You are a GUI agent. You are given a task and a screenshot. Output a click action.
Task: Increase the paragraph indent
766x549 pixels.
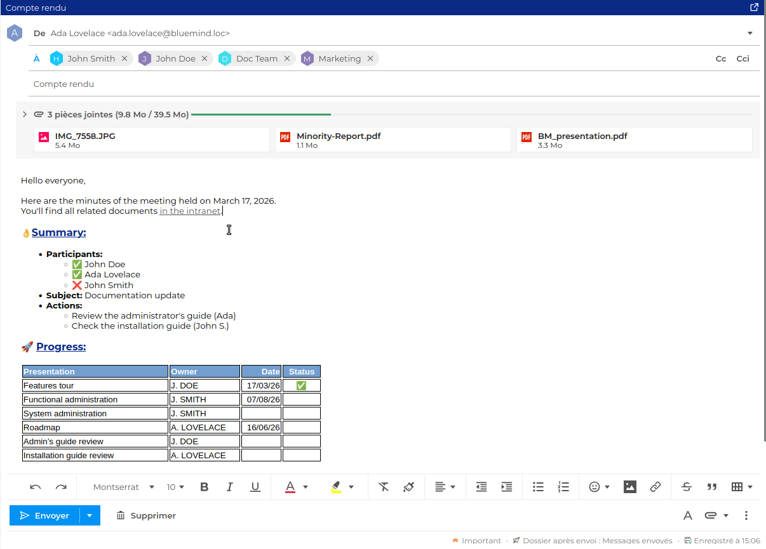pos(507,487)
